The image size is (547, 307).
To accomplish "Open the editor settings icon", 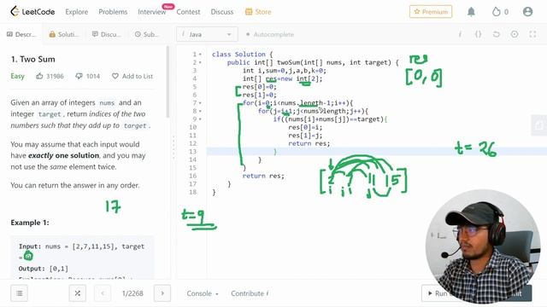I will pyautogui.click(x=515, y=34).
